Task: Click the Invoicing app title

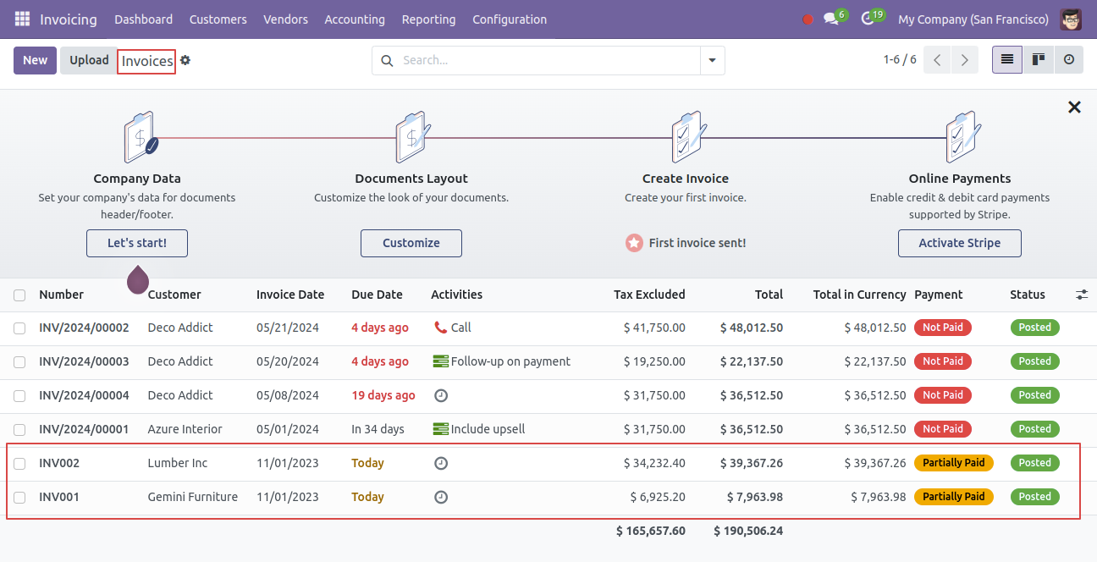Action: [68, 19]
